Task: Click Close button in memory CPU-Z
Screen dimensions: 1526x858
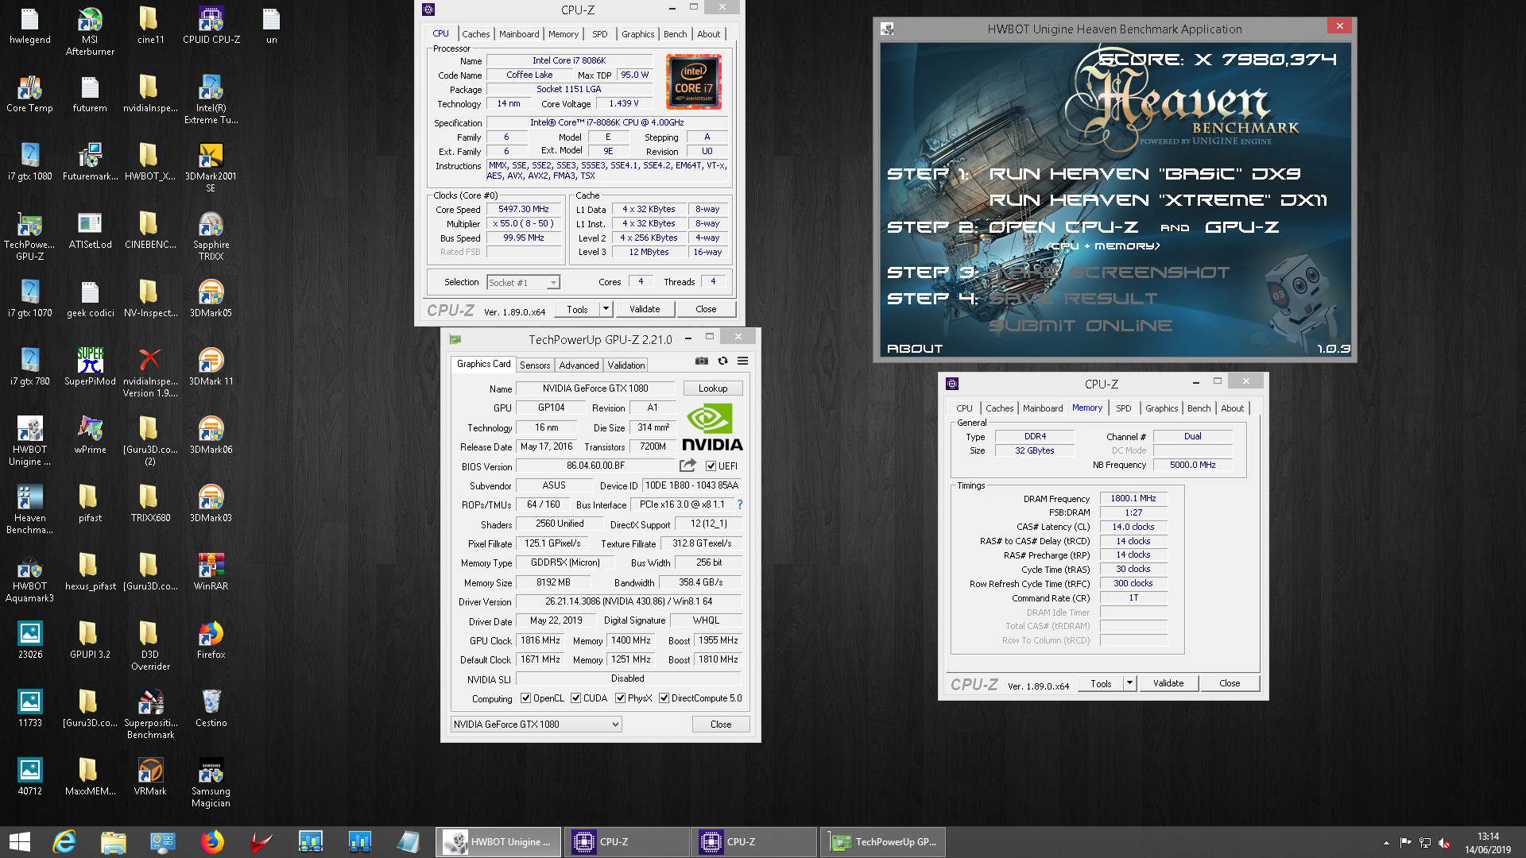Action: [1230, 683]
